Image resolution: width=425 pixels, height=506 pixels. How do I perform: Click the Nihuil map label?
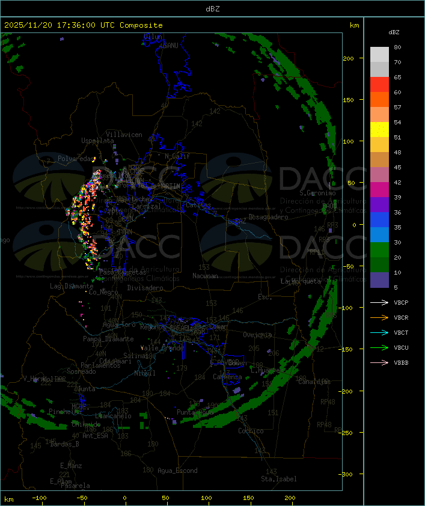coord(145,373)
